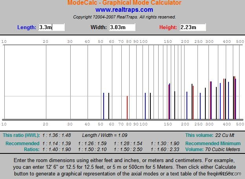The height and width of the screenshot is (179, 245).
Task: Click the Length input field
Action: point(51,28)
